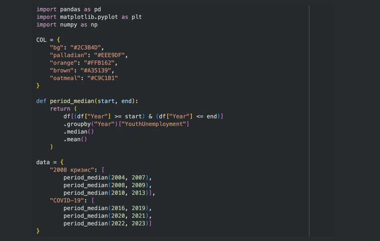
Task: Select the "#2C3B4D" hex color string
Action: [89, 48]
